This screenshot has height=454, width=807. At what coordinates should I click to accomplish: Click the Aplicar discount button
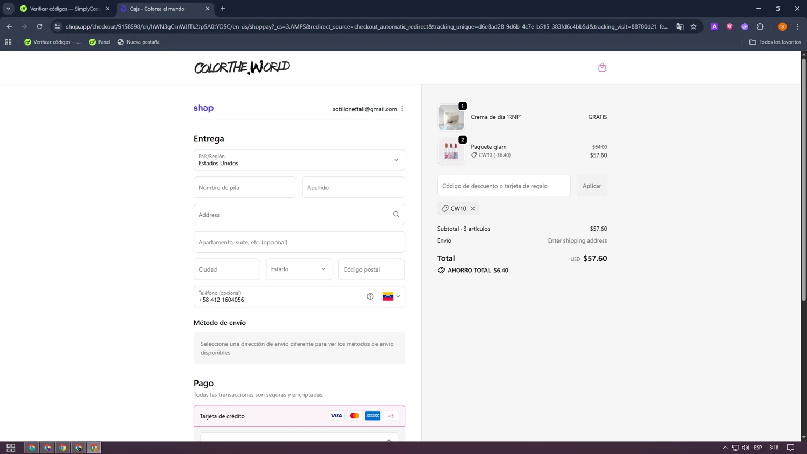[592, 186]
